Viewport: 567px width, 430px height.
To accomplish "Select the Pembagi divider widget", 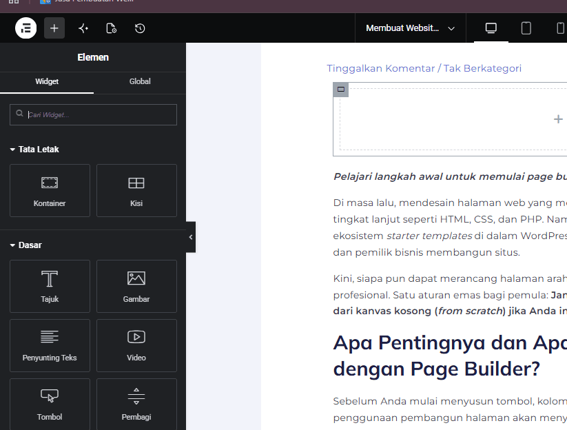I will tap(136, 405).
